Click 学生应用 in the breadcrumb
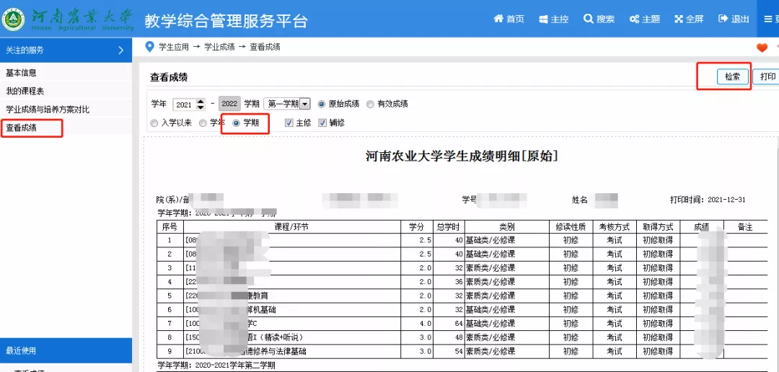This screenshot has width=779, height=372. (x=173, y=47)
